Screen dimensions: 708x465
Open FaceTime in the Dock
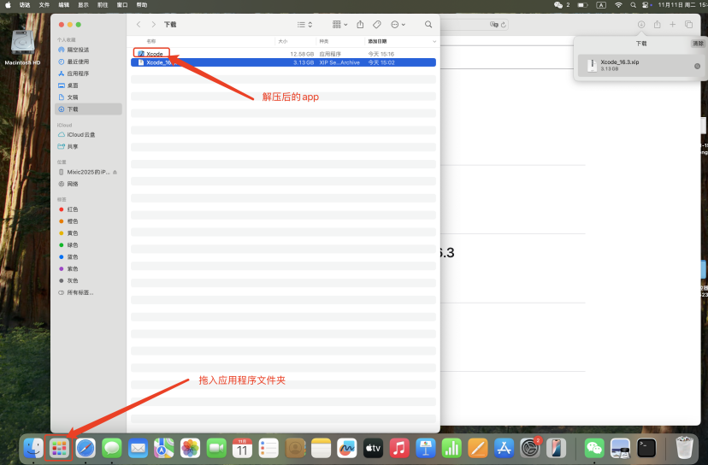tap(216, 448)
